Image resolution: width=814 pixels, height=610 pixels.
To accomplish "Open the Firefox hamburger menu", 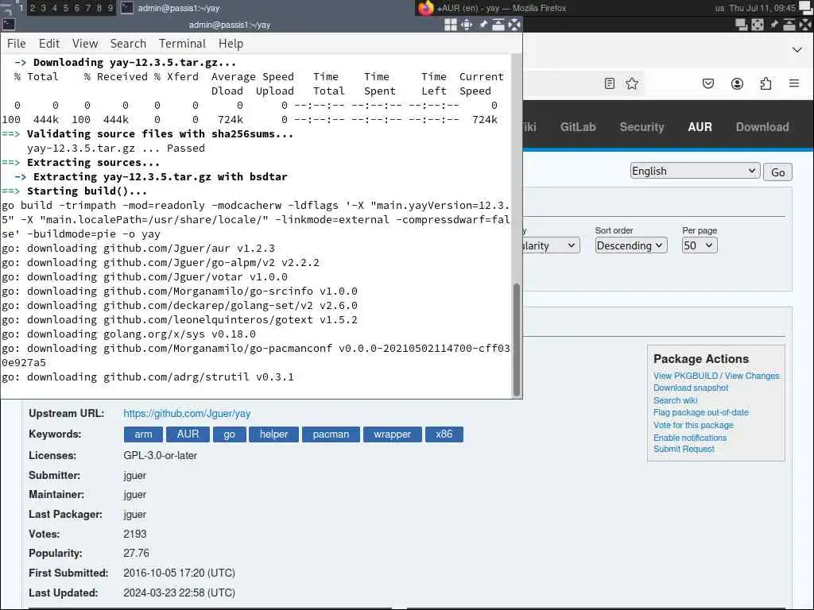I will tap(794, 83).
